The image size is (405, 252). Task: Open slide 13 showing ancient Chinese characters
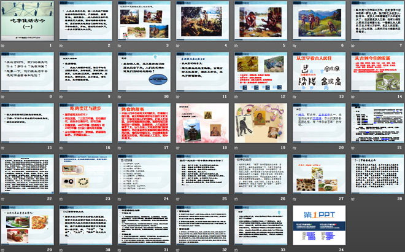coord(319,72)
